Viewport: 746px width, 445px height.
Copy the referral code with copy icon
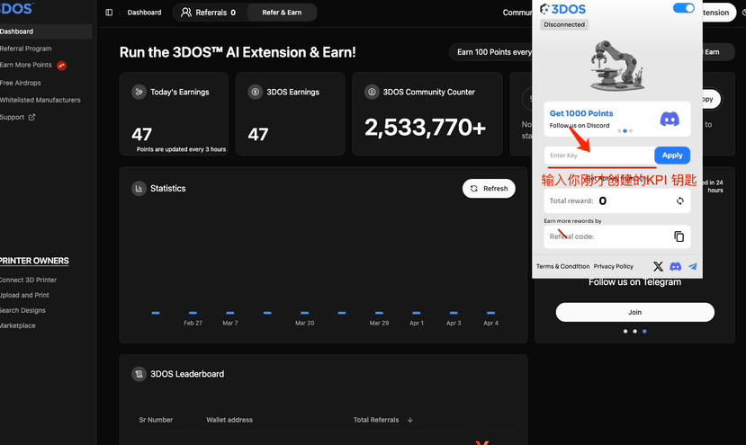(x=679, y=236)
